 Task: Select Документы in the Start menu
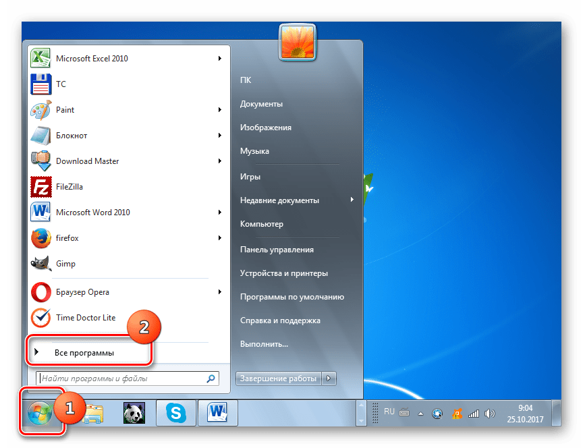(262, 103)
